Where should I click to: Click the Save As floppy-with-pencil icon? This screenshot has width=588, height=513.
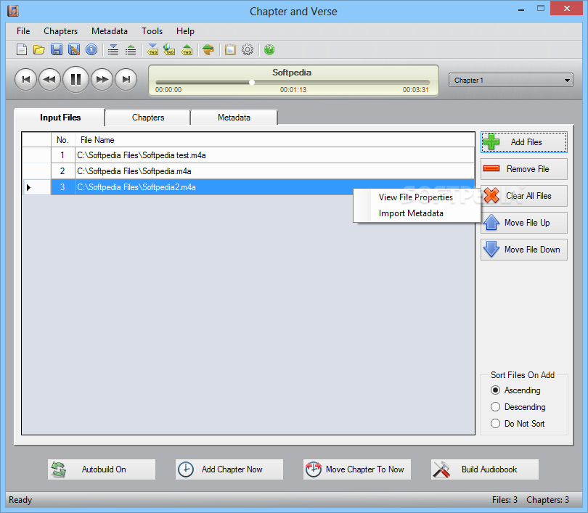point(74,49)
